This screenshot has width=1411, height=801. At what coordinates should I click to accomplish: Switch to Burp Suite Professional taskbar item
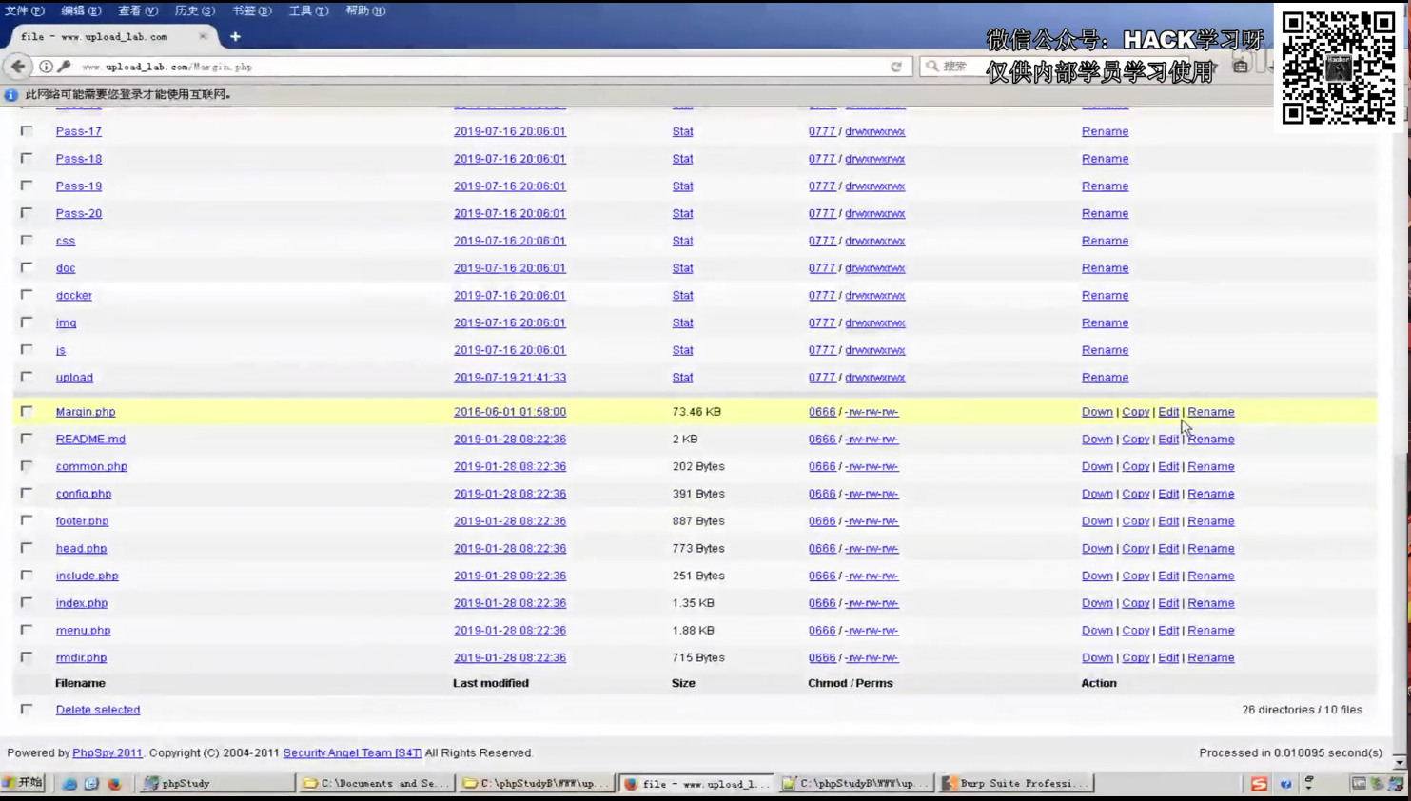click(1014, 783)
